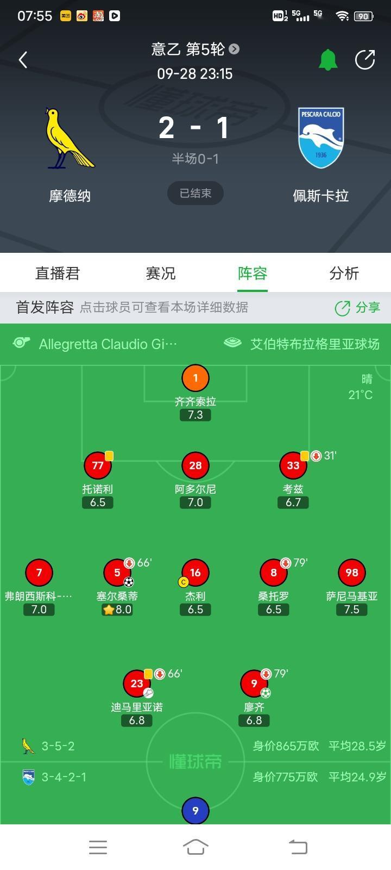Switch to the 直播君 tab
Image resolution: width=391 pixels, height=870 pixels.
(58, 273)
